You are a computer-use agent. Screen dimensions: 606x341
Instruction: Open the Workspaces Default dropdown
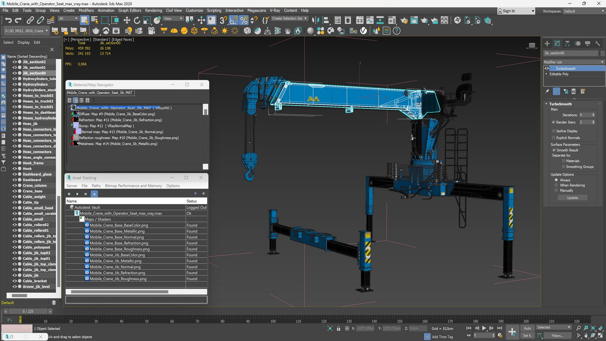pyautogui.click(x=584, y=11)
